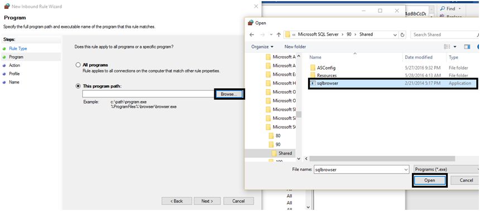480x211 pixels.
Task: Select the All programs radio button
Action: click(x=78, y=65)
